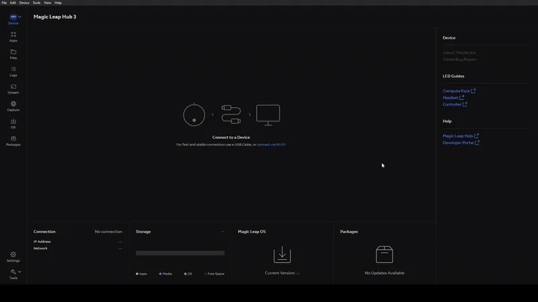Click the Compute Pack external link icon

473,91
